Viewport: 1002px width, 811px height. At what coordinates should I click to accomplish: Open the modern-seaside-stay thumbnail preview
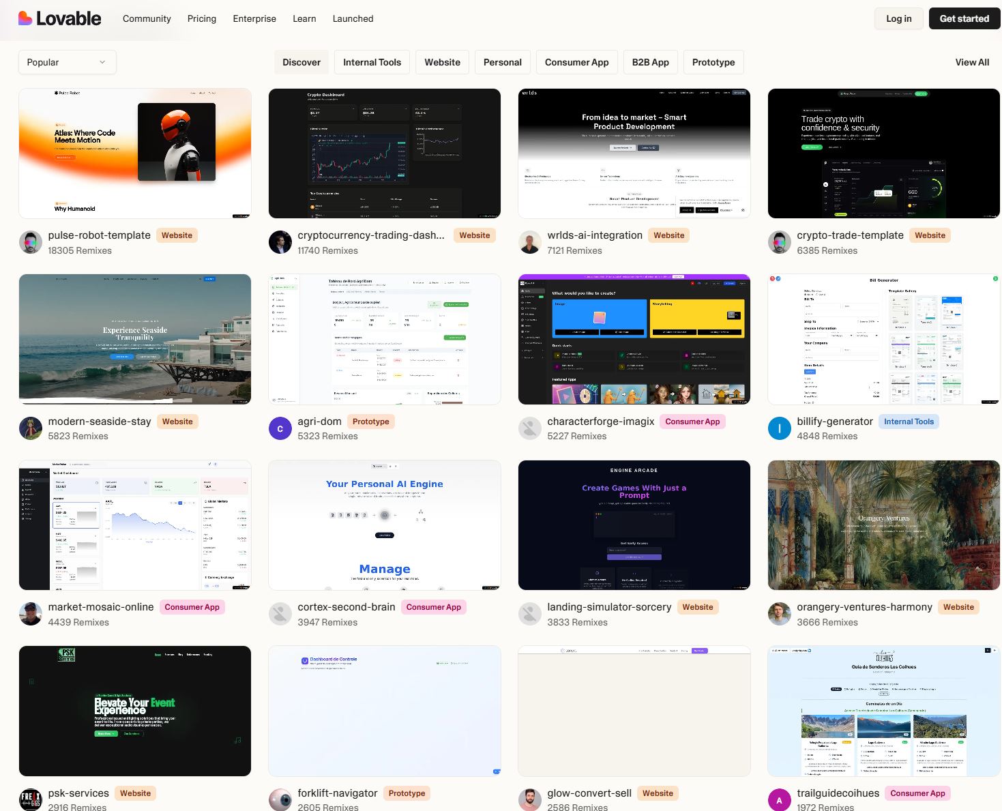point(135,339)
